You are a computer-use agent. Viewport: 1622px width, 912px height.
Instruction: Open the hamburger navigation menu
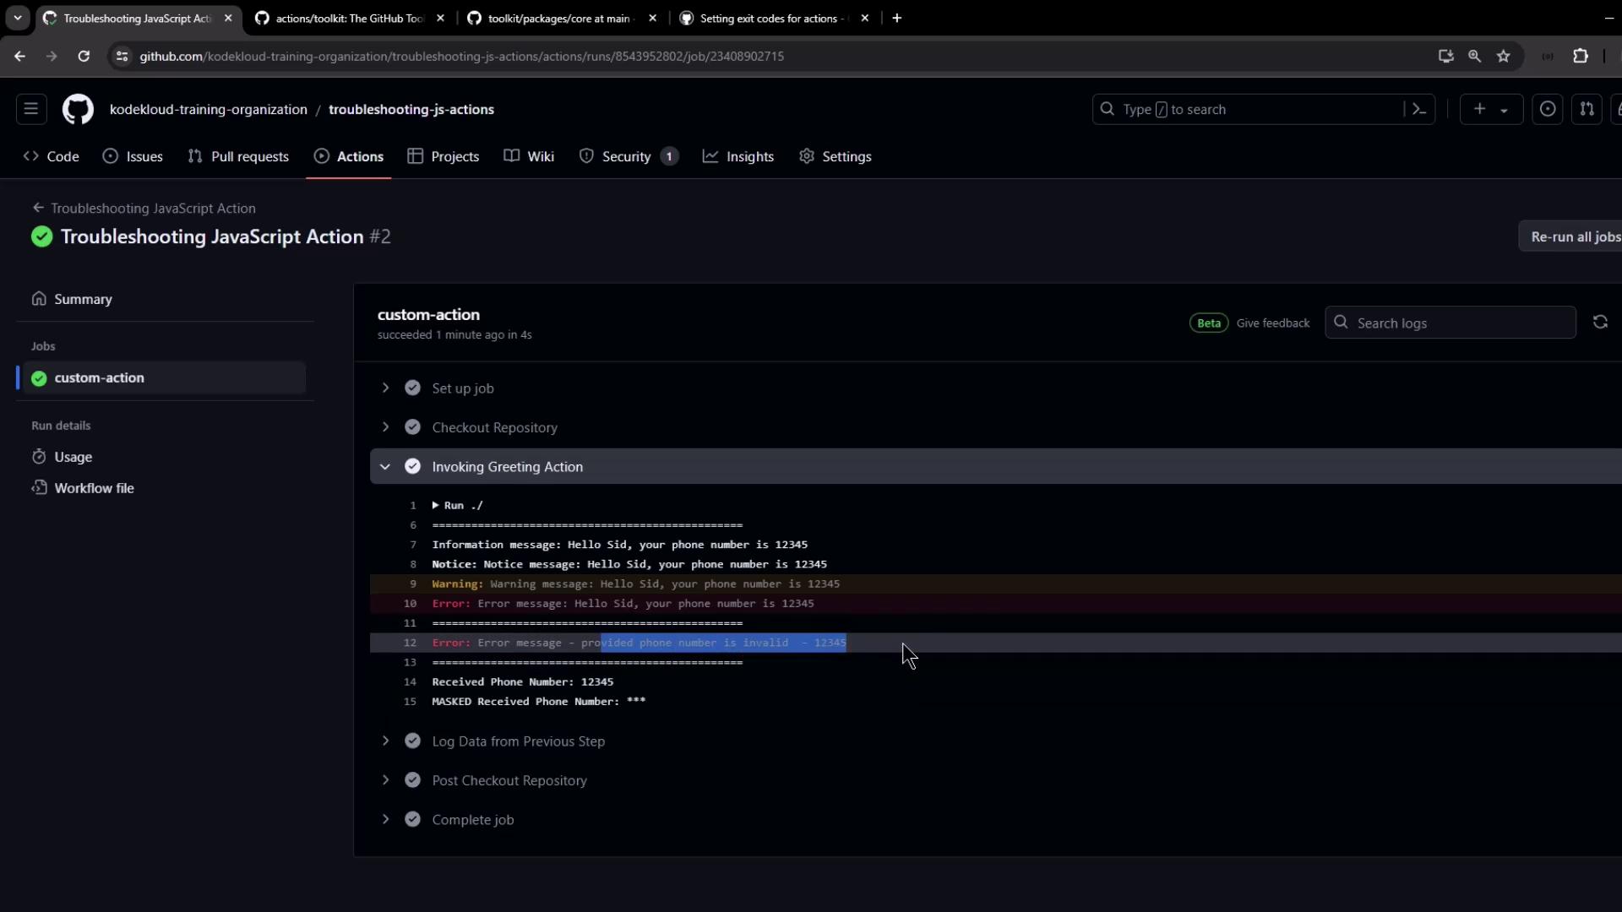[x=31, y=109]
